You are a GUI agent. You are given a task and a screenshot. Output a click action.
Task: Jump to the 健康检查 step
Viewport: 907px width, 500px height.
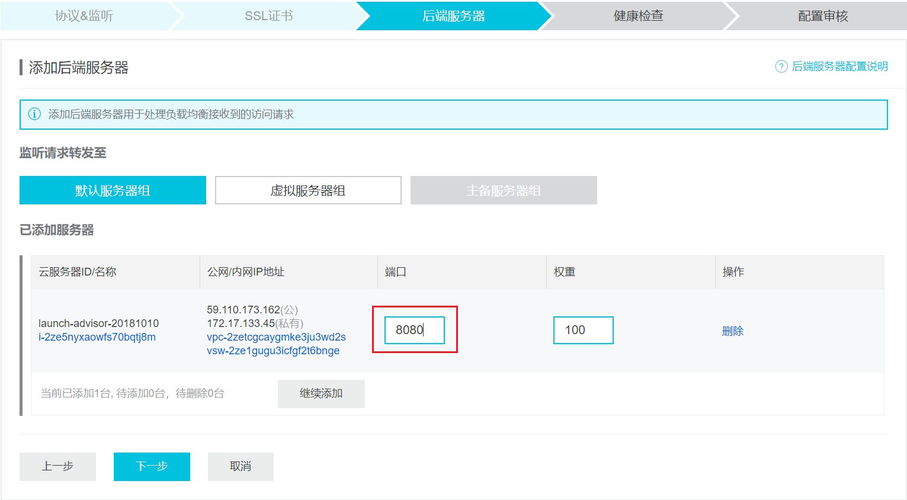point(638,16)
